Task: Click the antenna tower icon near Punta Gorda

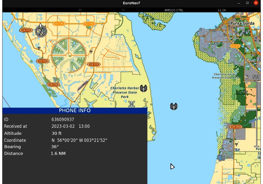Action: [x=244, y=34]
